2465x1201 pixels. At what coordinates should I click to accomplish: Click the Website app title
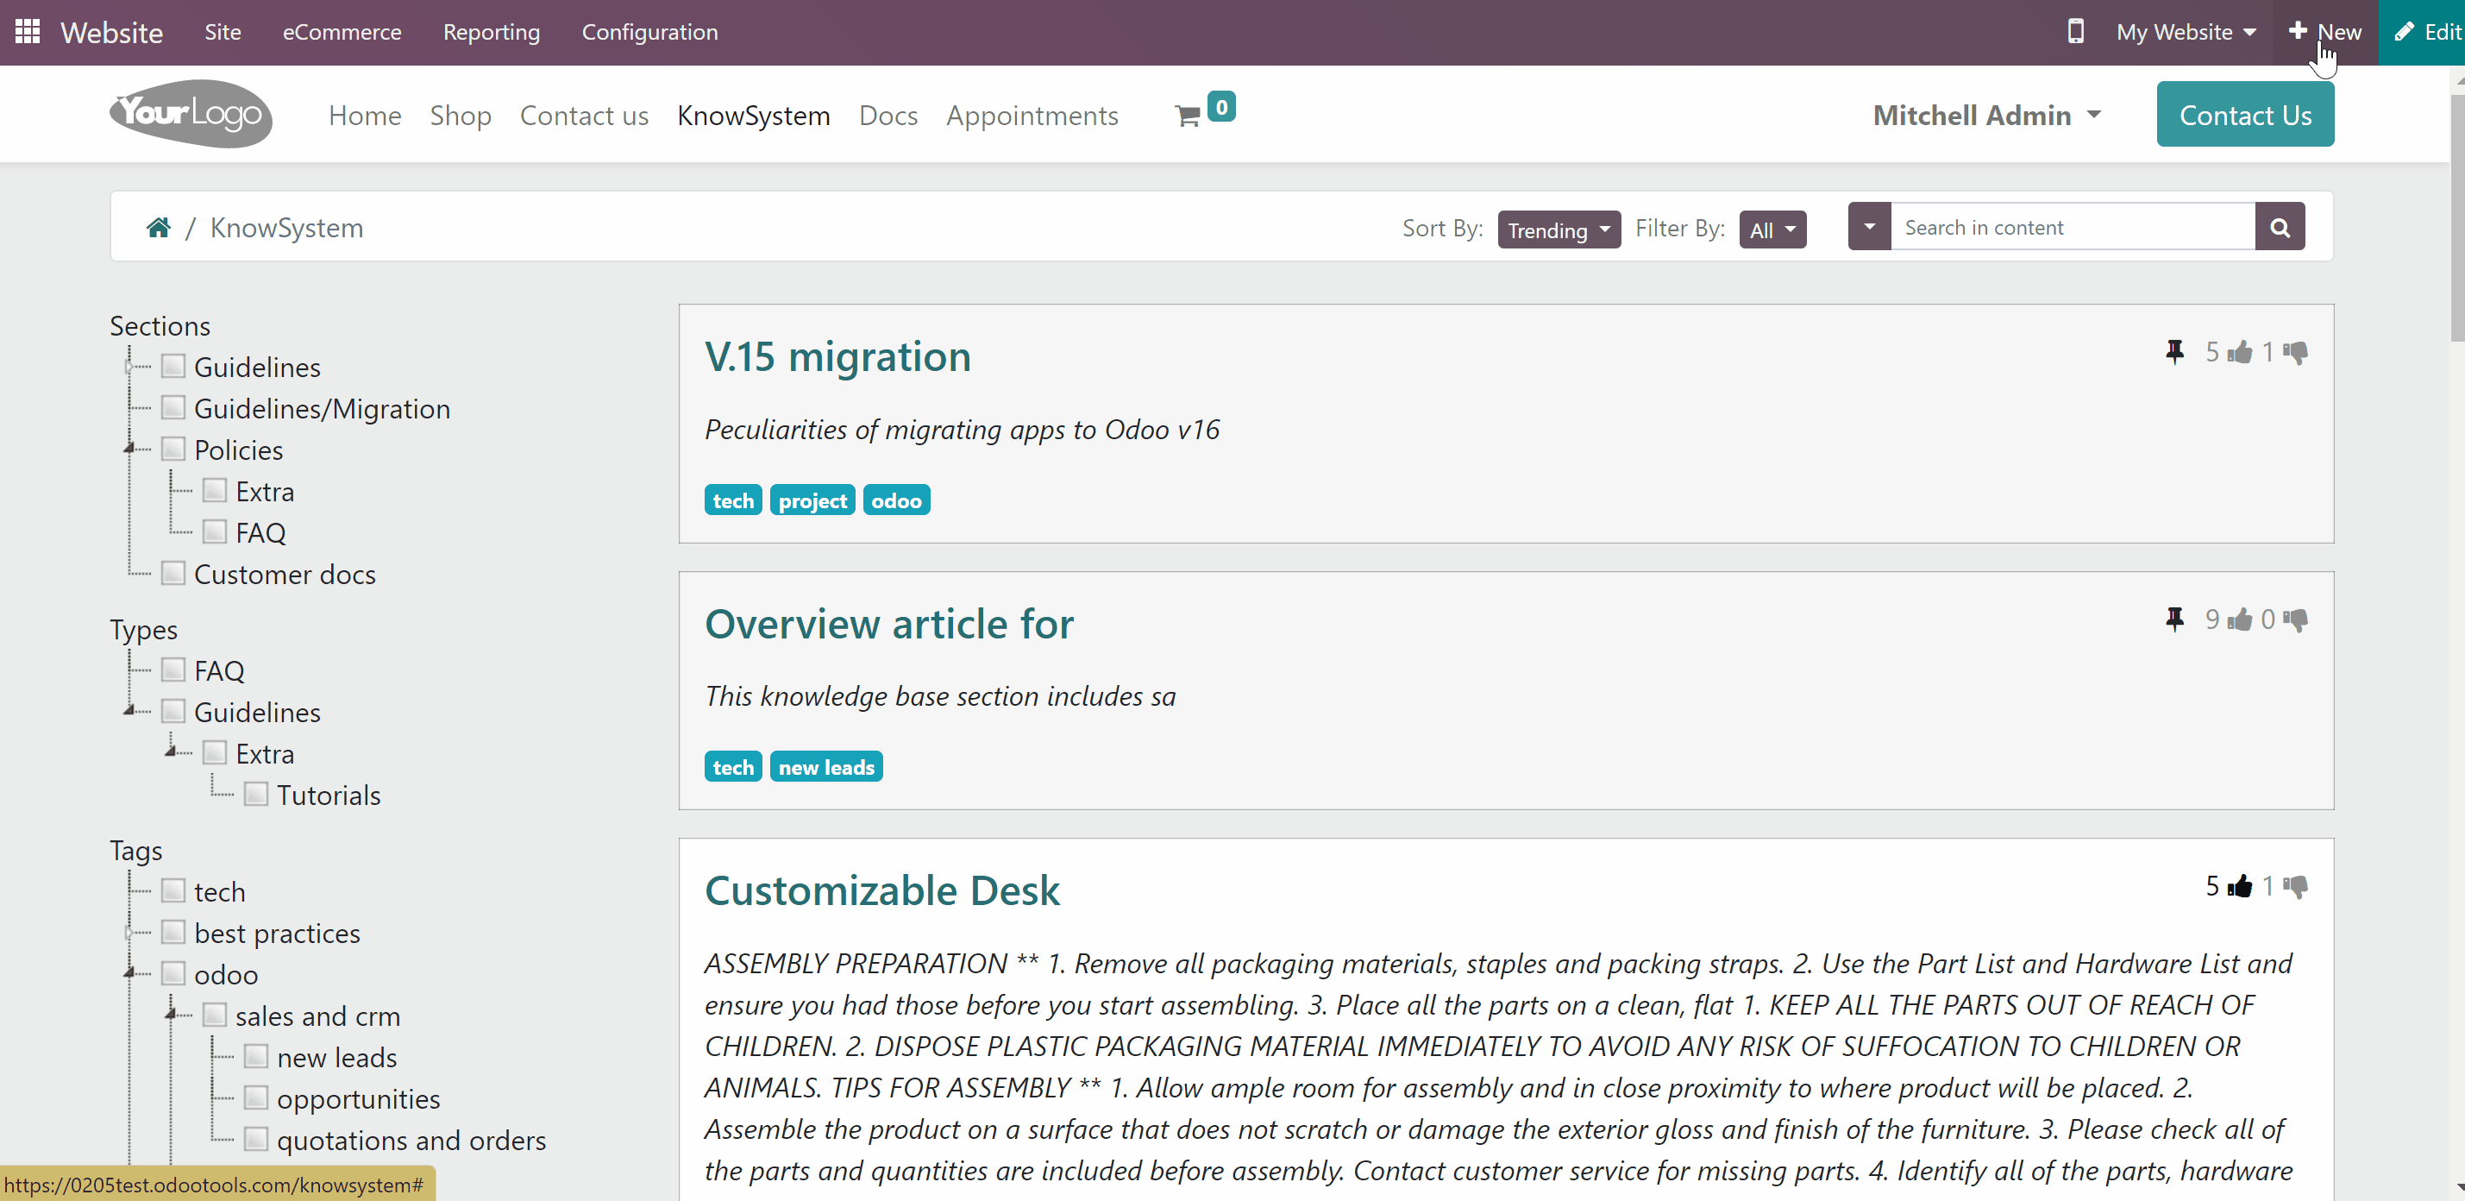[x=112, y=33]
